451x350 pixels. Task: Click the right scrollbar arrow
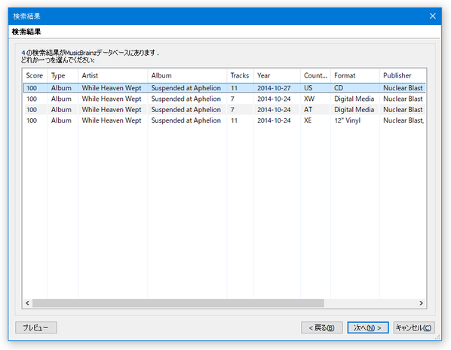421,303
